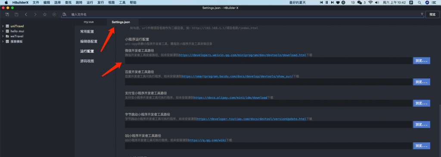Go back with the left arrow icon
441x157 pixels.
26,14
